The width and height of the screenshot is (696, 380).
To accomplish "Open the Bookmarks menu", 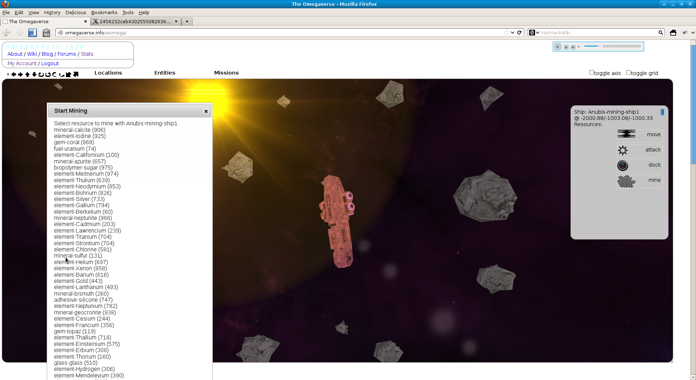I will (x=104, y=12).
